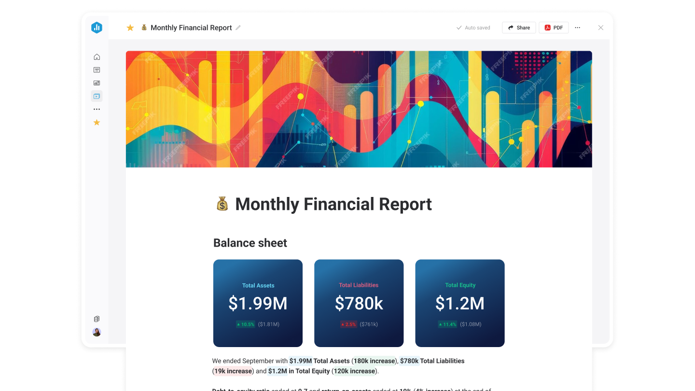
Task: Click the Share button
Action: coord(518,28)
